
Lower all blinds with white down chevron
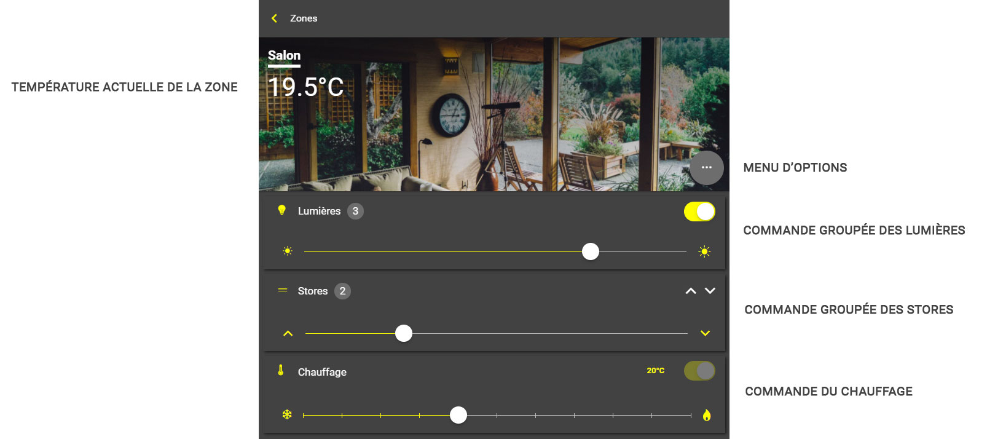710,291
